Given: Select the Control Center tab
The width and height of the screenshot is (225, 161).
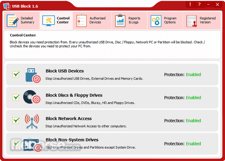Looking at the screenshot, I should (56, 21).
